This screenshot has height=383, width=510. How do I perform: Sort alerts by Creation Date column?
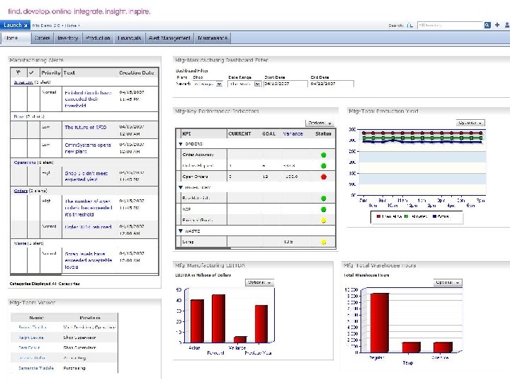point(137,73)
